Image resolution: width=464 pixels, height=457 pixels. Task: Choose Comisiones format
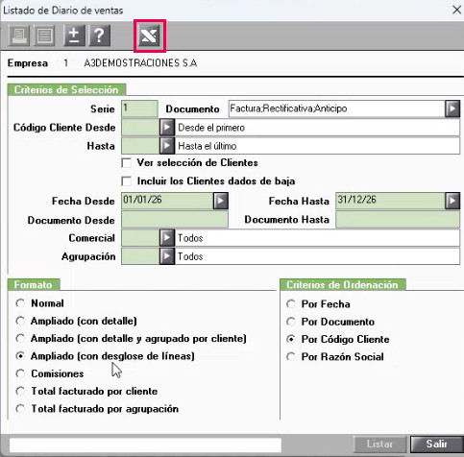20,373
